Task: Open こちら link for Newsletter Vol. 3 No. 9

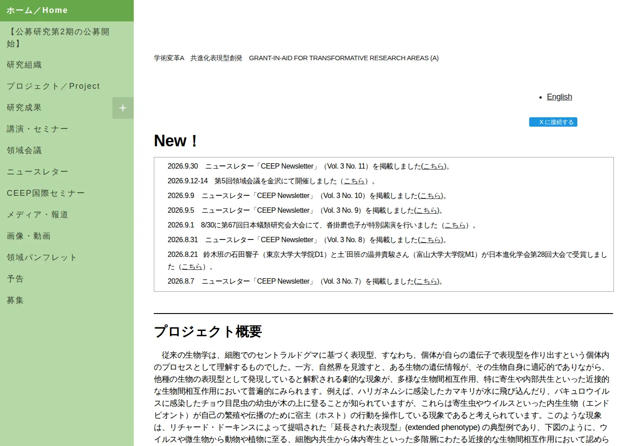Action: point(427,211)
